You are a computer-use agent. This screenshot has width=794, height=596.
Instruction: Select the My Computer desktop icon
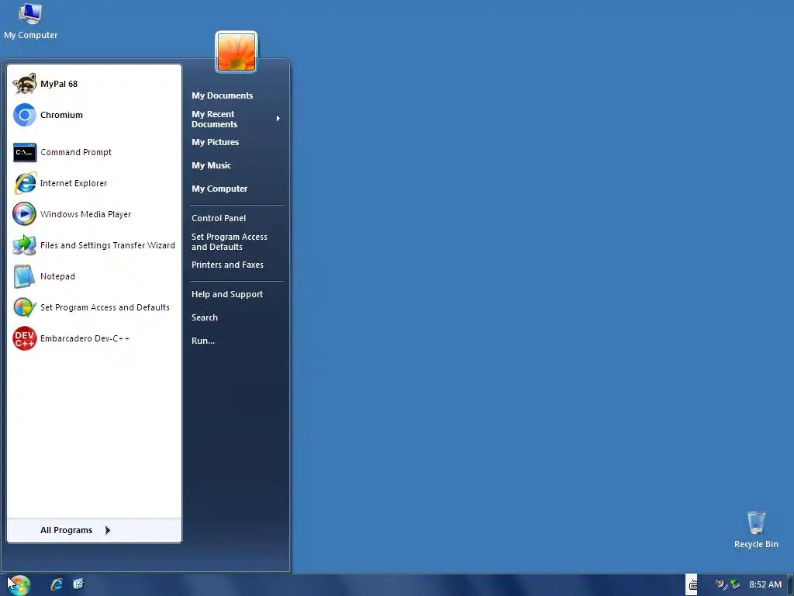coord(30,21)
